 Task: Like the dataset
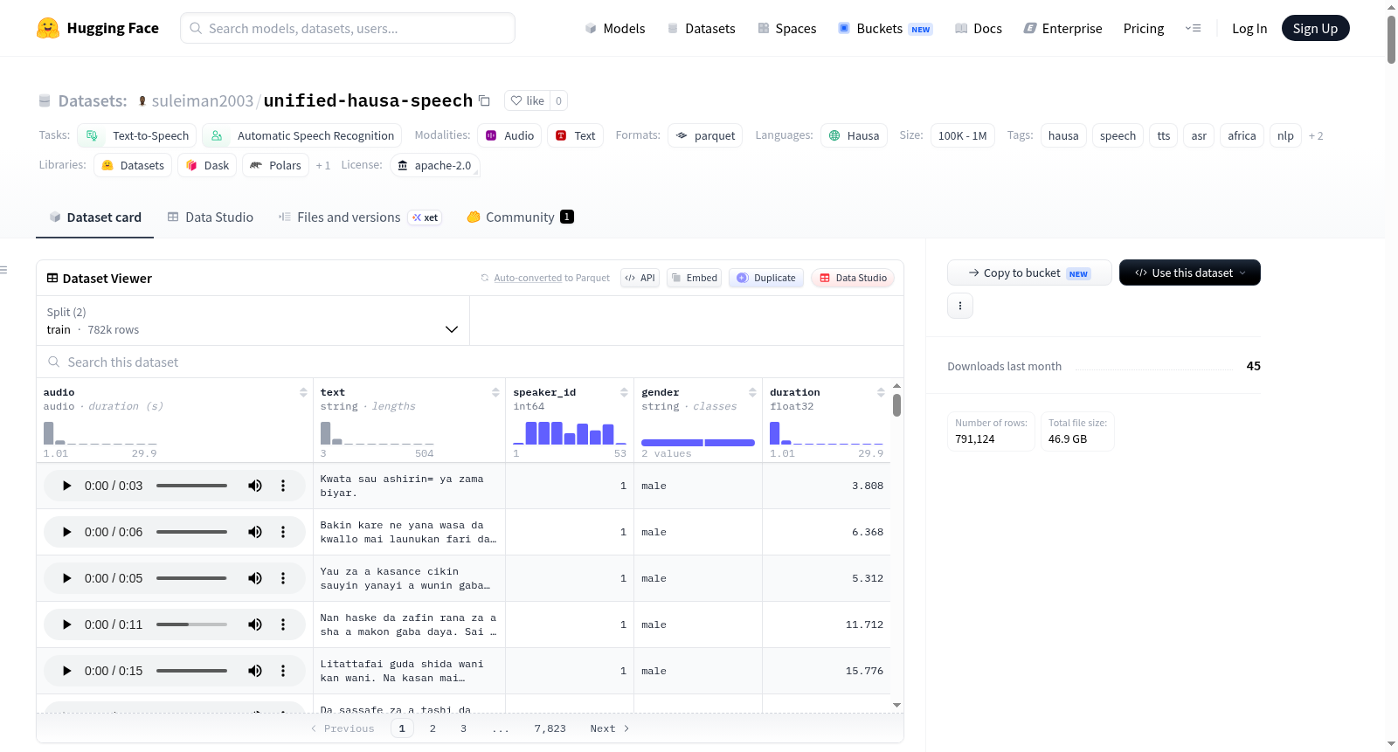pos(528,100)
